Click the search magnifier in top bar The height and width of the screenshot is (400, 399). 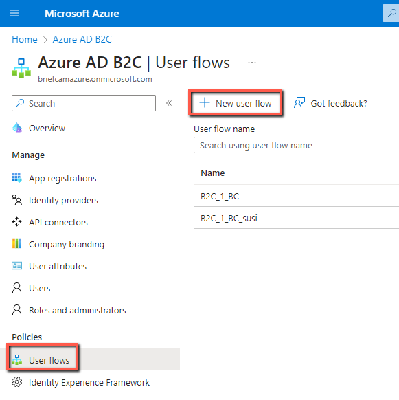click(391, 13)
